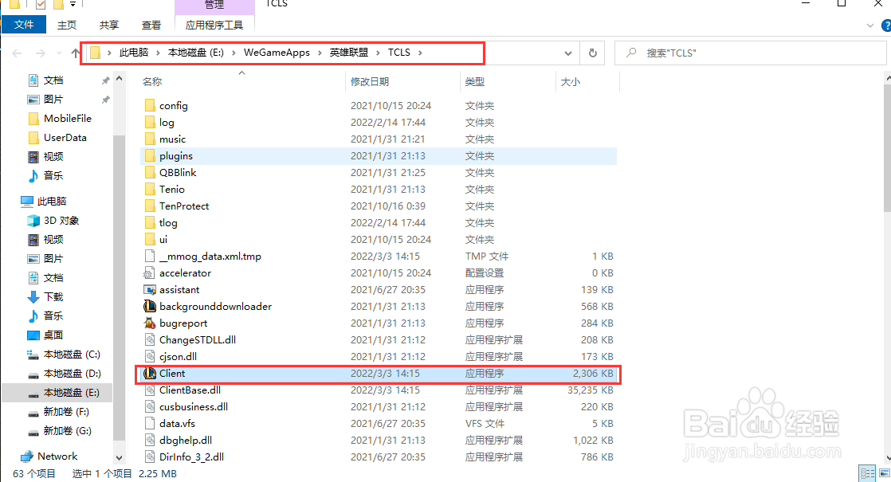
Task: Select the data.vfs file icon
Action: pyautogui.click(x=150, y=424)
